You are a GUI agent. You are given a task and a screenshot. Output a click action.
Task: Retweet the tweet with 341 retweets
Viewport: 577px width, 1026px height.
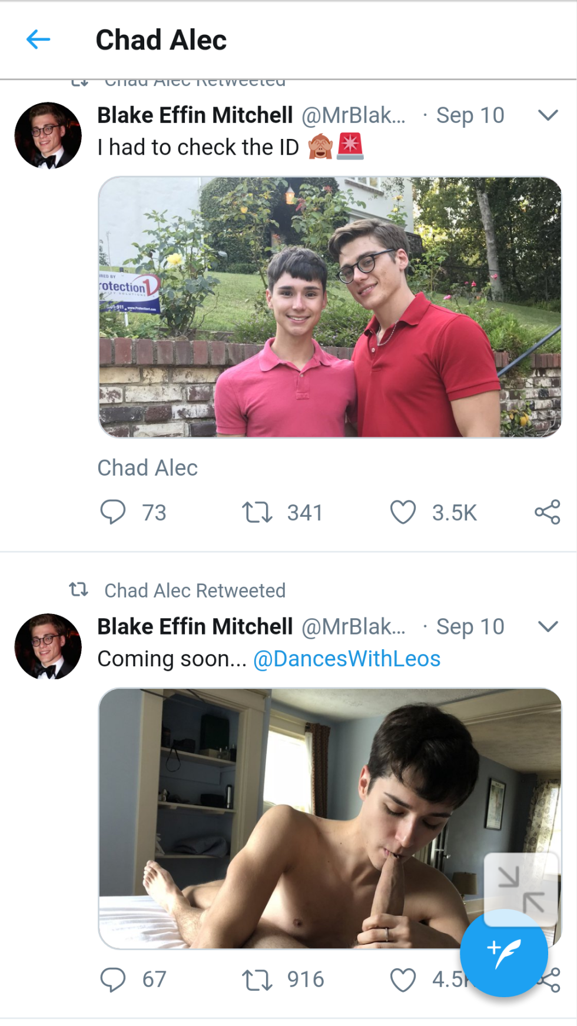click(x=257, y=512)
